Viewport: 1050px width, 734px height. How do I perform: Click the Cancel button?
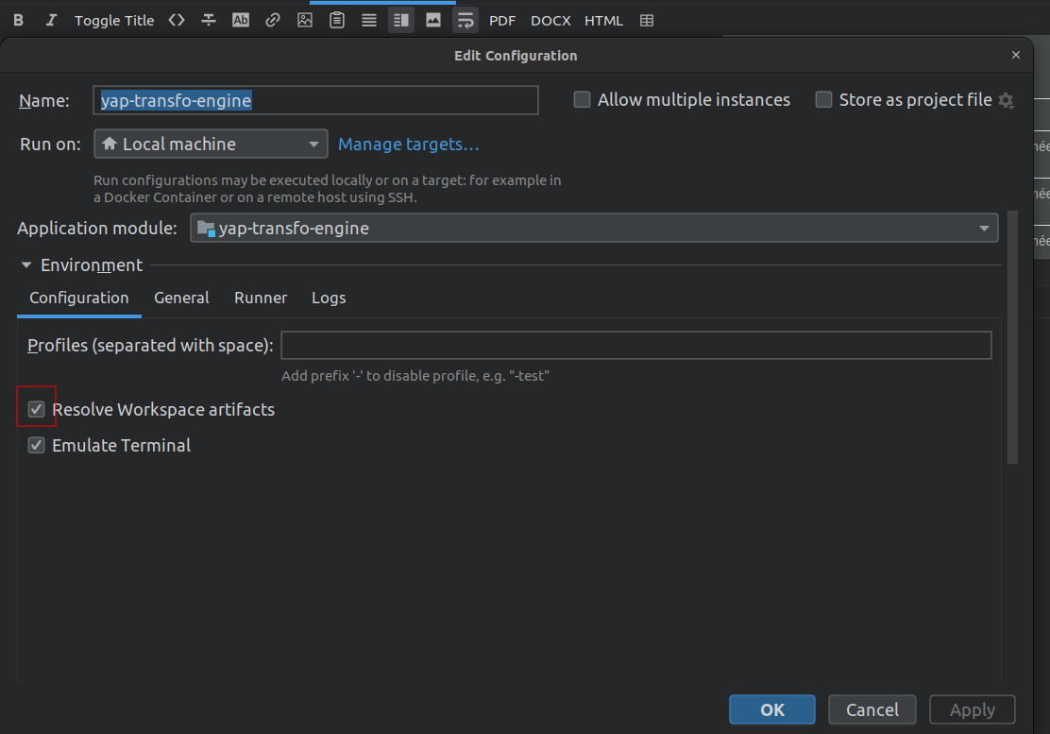(872, 709)
